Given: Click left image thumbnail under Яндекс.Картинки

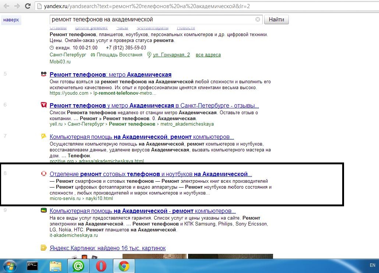Looking at the screenshot, I should [x=85, y=256].
